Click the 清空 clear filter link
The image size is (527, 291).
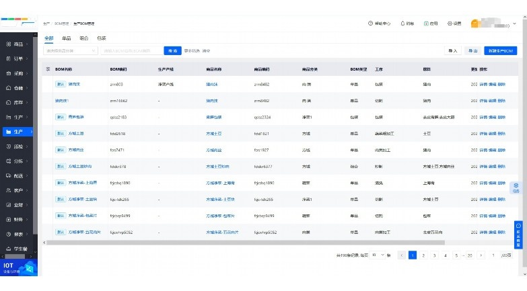point(206,50)
